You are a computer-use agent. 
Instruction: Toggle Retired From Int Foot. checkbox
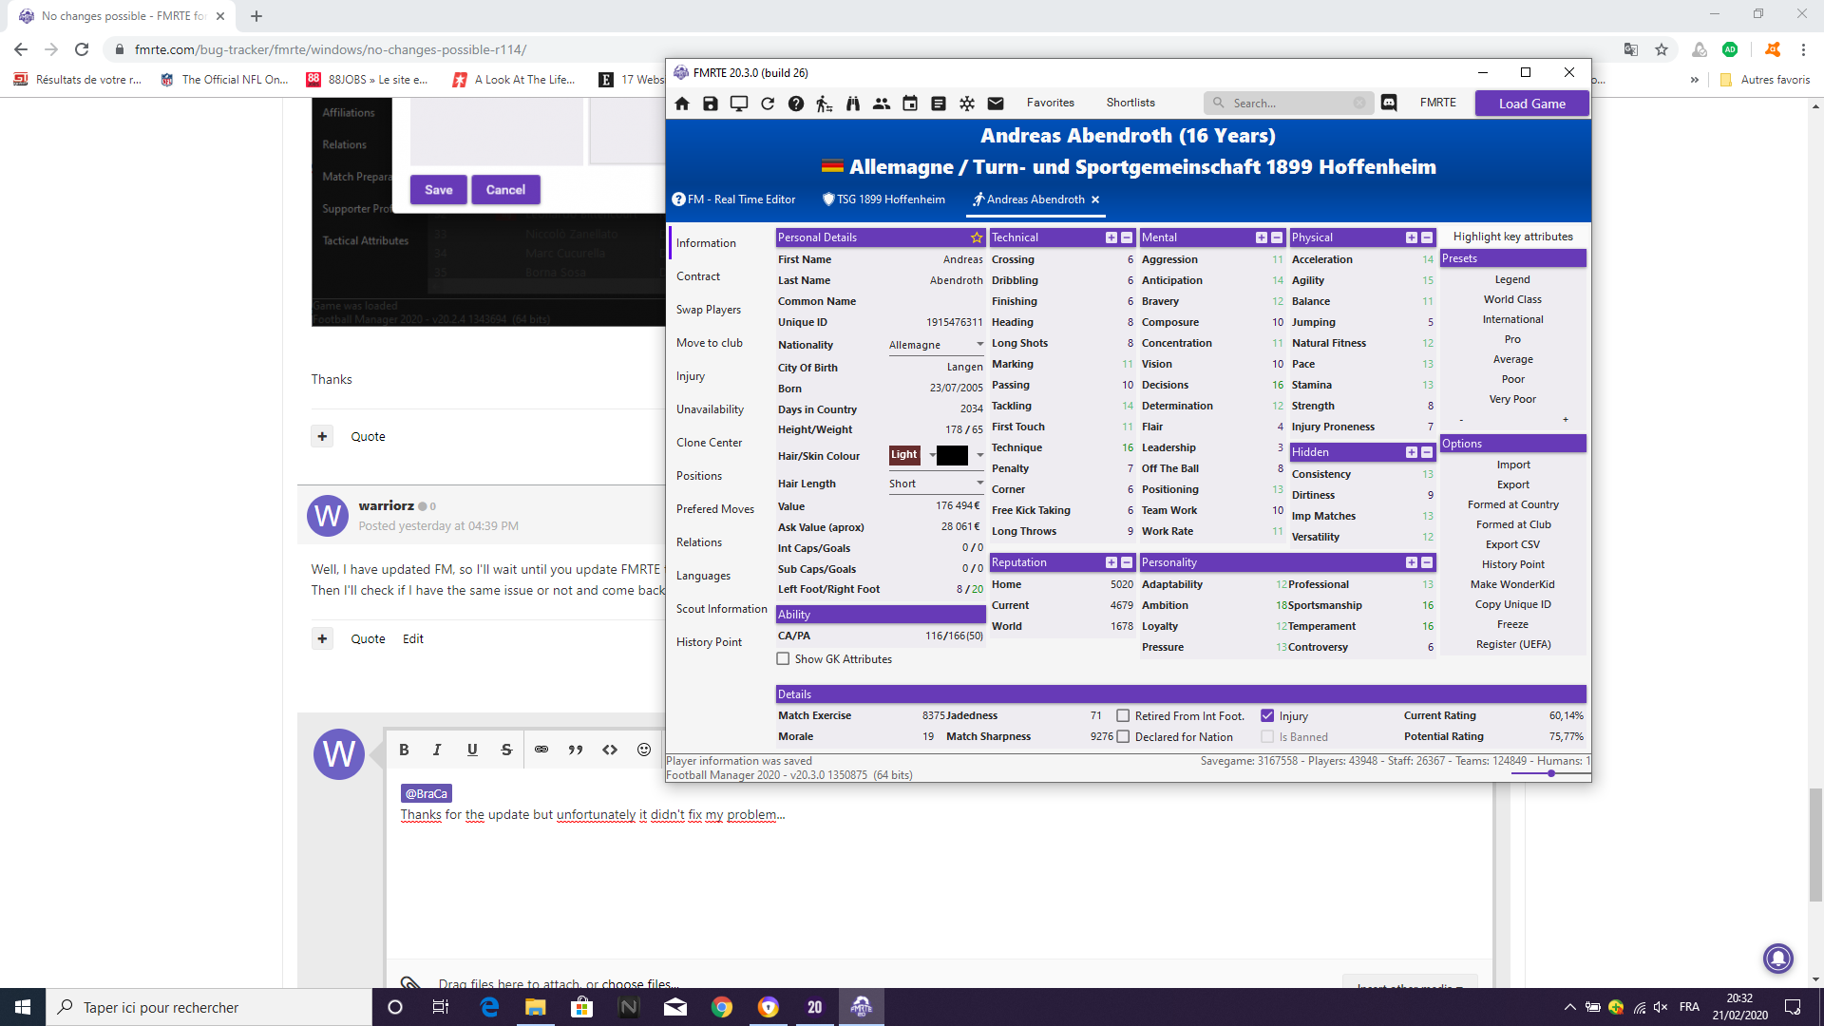click(1123, 715)
